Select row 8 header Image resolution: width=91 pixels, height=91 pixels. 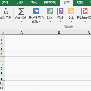click(3, 73)
